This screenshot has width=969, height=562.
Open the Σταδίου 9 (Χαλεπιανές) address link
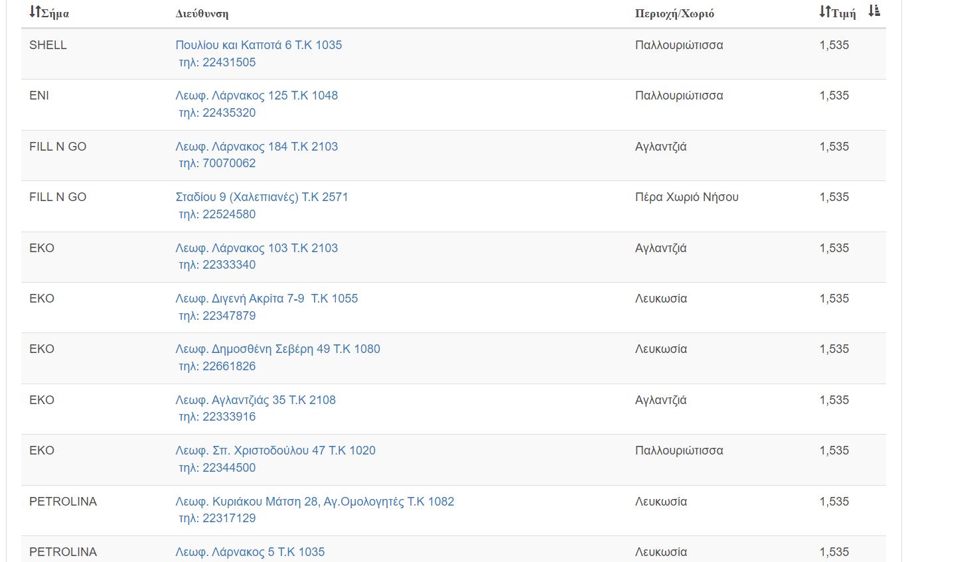[261, 197]
